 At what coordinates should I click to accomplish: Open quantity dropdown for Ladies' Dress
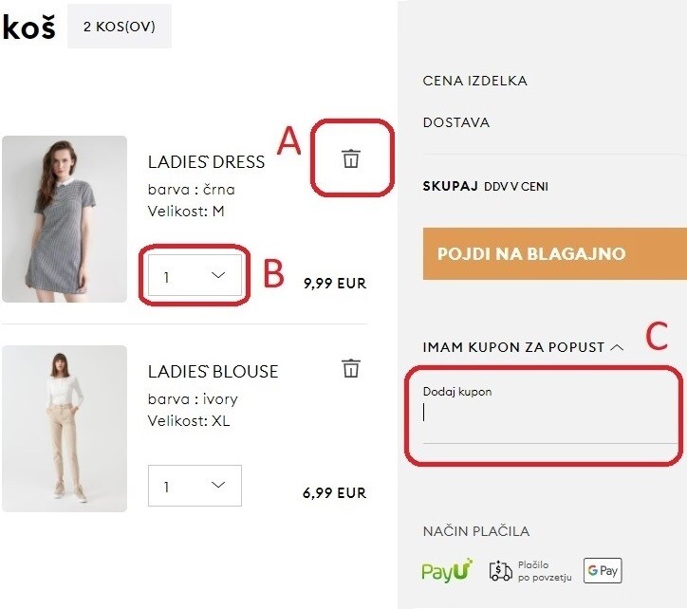pos(195,276)
